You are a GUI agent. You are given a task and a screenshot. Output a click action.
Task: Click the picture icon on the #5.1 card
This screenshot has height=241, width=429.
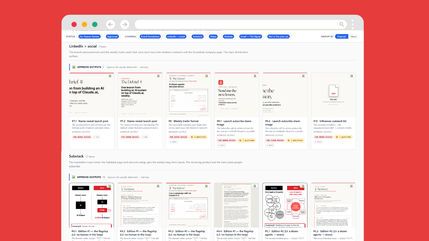[303, 186]
